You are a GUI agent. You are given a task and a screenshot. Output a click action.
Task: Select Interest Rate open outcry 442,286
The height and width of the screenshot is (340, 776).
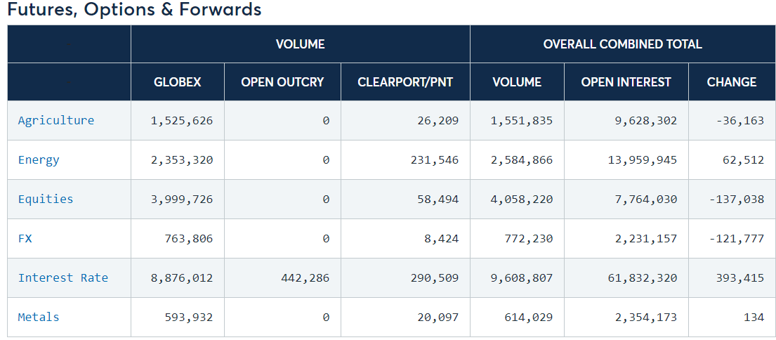[305, 277]
